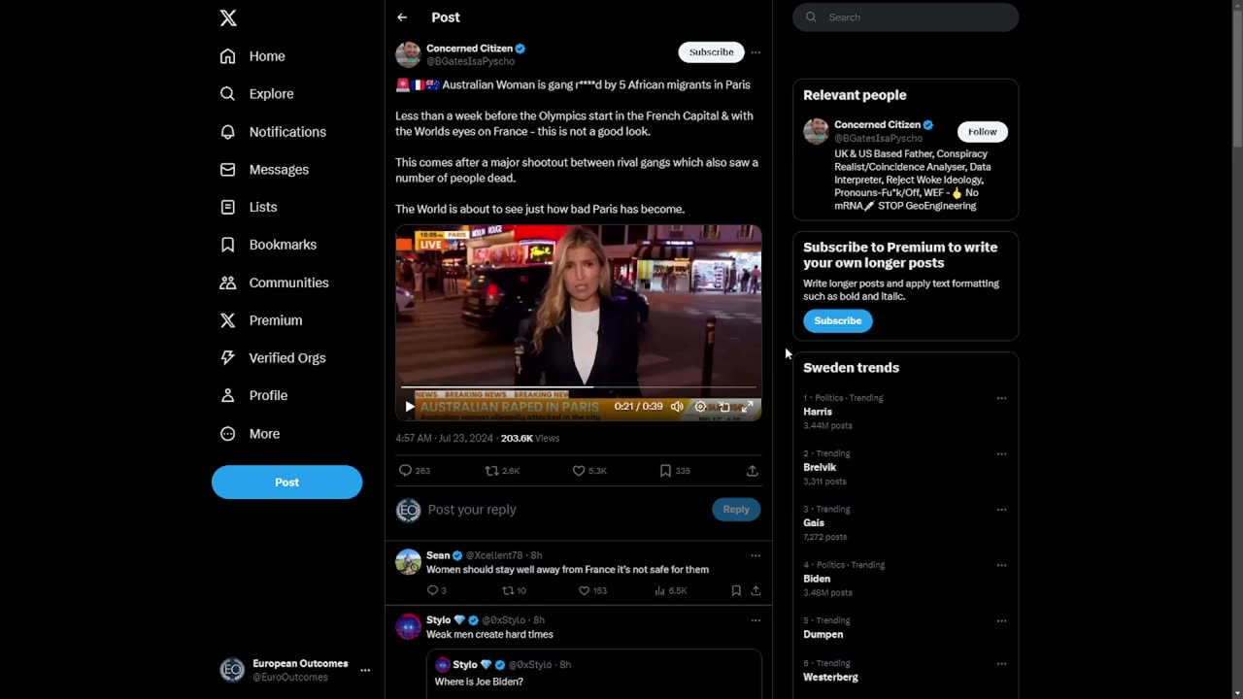Click the Communities people icon
Screen dimensions: 1243x699
(x=228, y=283)
